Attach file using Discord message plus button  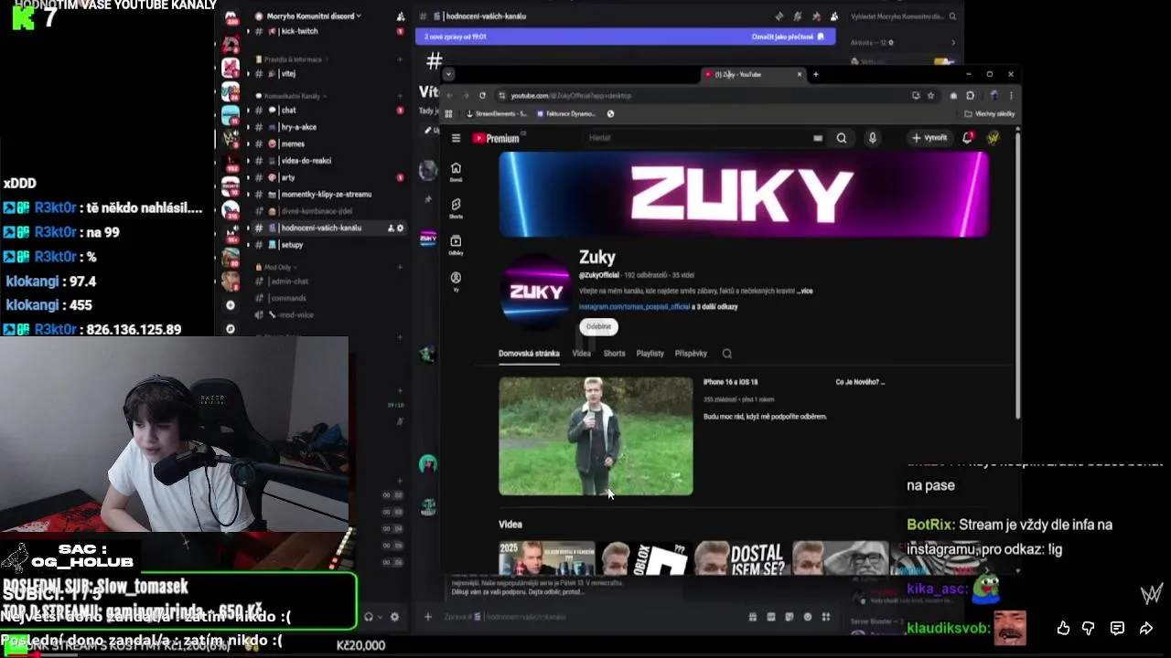[x=427, y=617]
